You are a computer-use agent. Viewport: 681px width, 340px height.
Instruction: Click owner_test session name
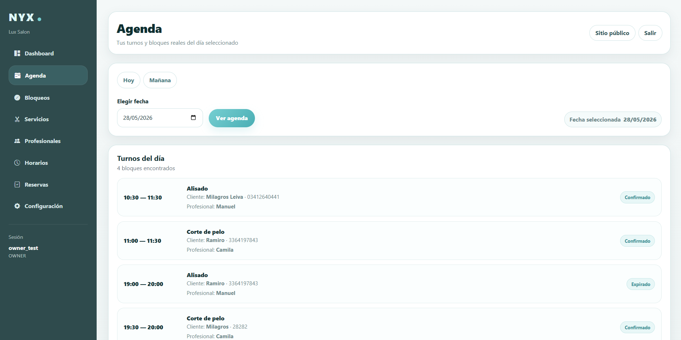click(x=23, y=248)
